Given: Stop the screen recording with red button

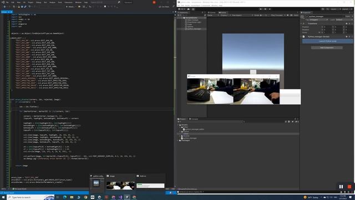Looking at the screenshot, I should pyautogui.click(x=349, y=187).
